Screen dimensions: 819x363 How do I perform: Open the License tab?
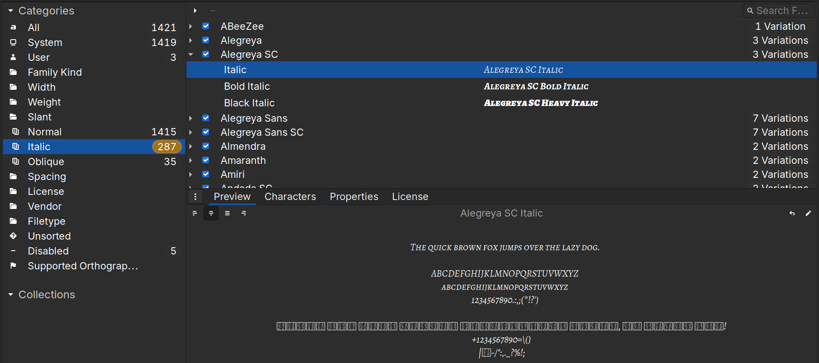click(x=410, y=197)
